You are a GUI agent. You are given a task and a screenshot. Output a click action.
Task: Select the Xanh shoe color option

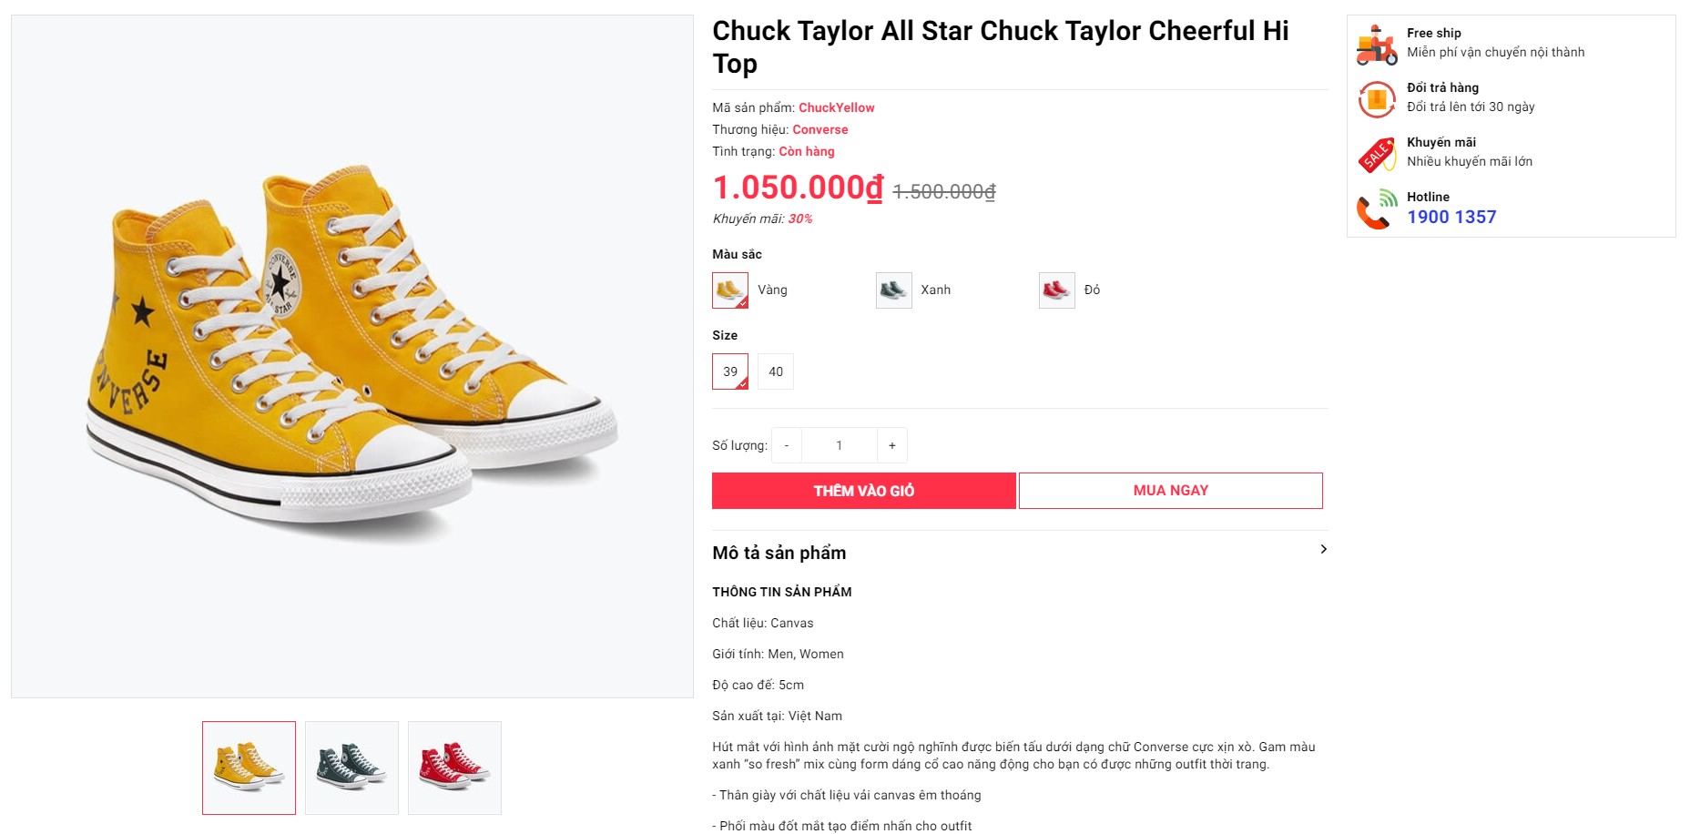point(893,290)
